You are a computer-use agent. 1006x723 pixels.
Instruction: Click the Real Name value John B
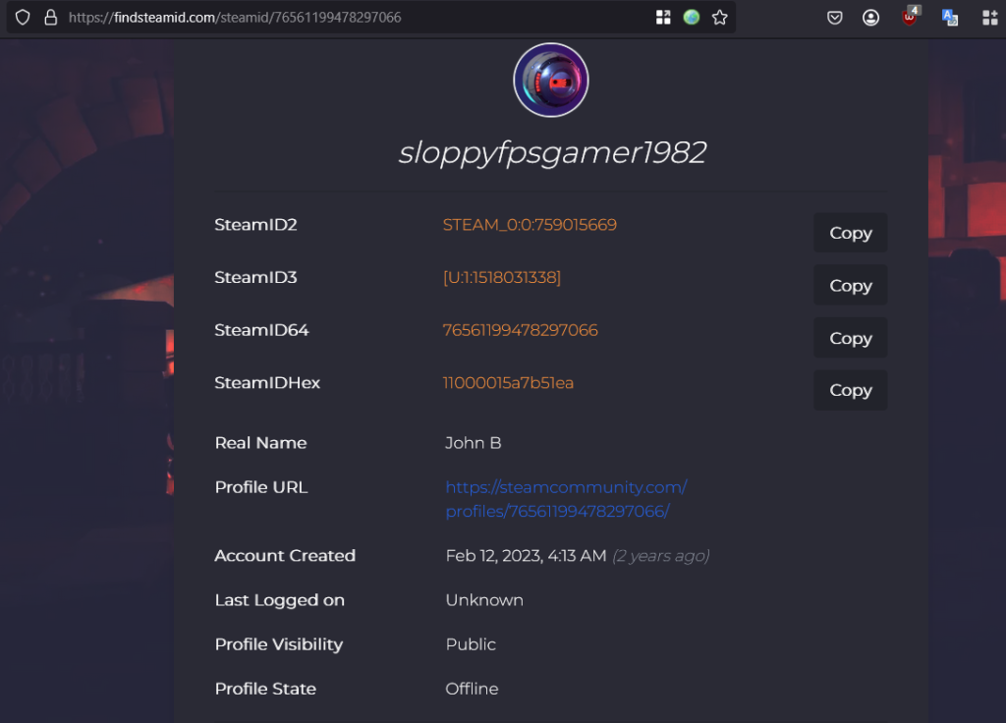(474, 443)
